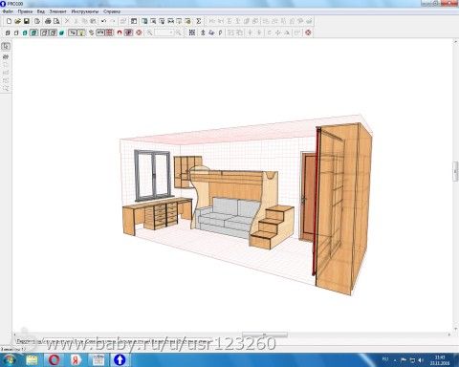Image resolution: width=459 pixels, height=367 pixels.
Task: Create a new project with New icon
Action: click(x=9, y=21)
